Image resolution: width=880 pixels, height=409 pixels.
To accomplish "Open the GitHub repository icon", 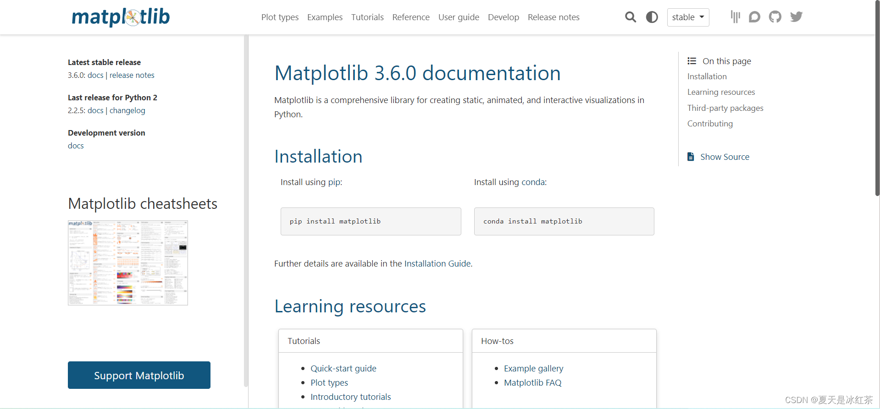I will [x=775, y=17].
